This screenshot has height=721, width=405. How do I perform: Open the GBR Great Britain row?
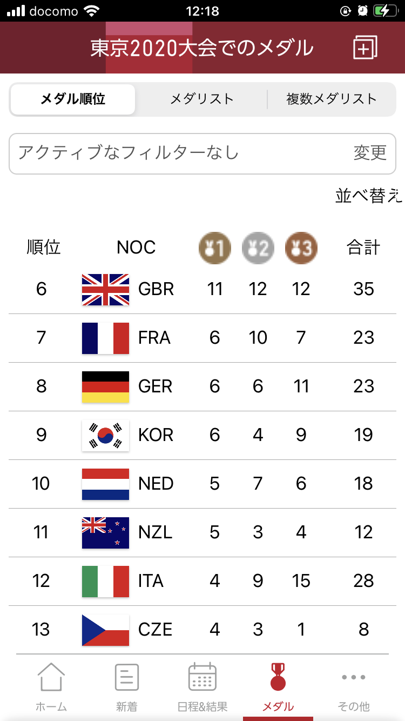point(202,289)
